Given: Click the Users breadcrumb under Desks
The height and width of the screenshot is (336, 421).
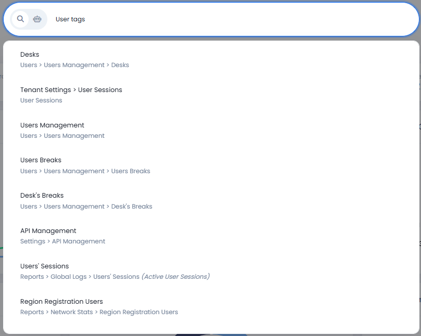Looking at the screenshot, I should point(29,64).
